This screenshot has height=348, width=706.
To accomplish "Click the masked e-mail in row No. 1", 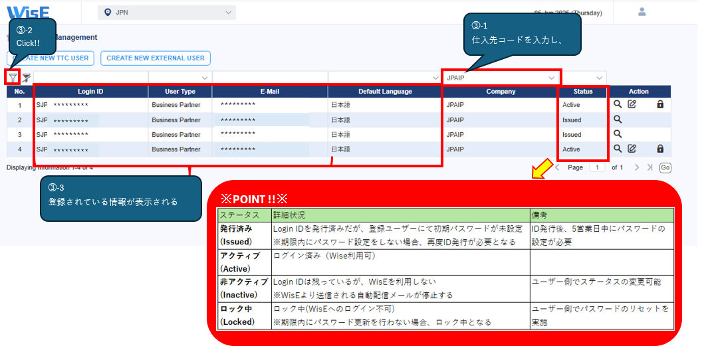I will [x=238, y=104].
